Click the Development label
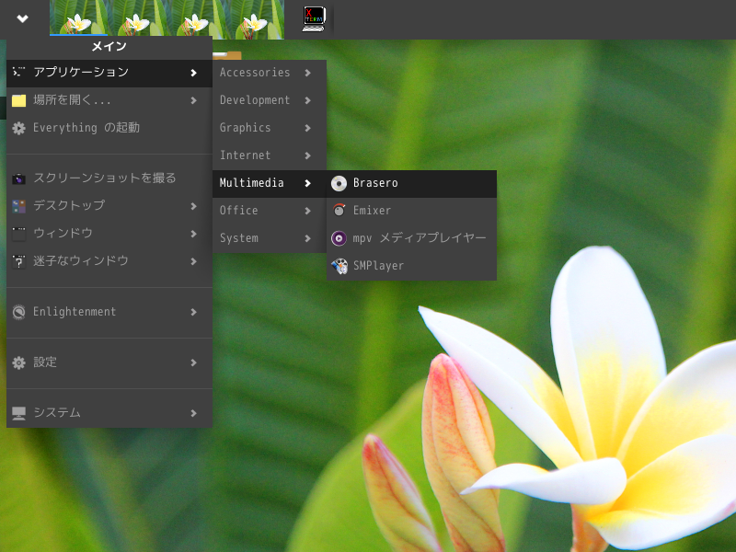Screen dimensions: 736x552 [x=255, y=100]
